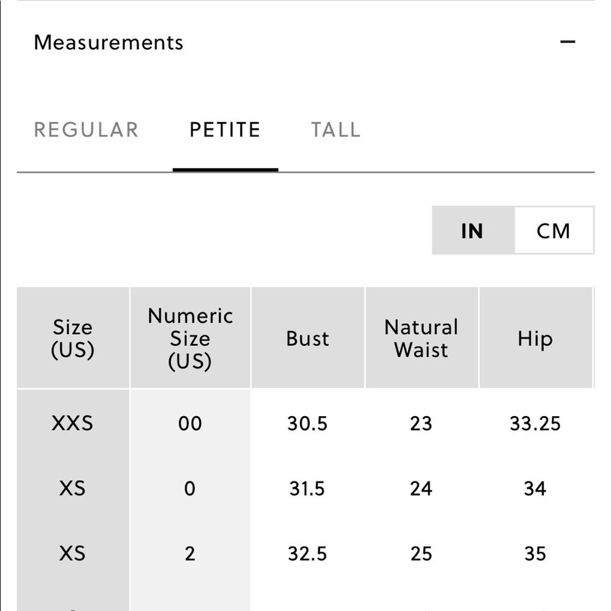Click the Hip column header
The height and width of the screenshot is (611, 611).
pyautogui.click(x=535, y=338)
